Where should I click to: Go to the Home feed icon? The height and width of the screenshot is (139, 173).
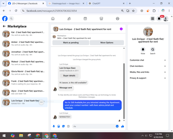click(53, 18)
